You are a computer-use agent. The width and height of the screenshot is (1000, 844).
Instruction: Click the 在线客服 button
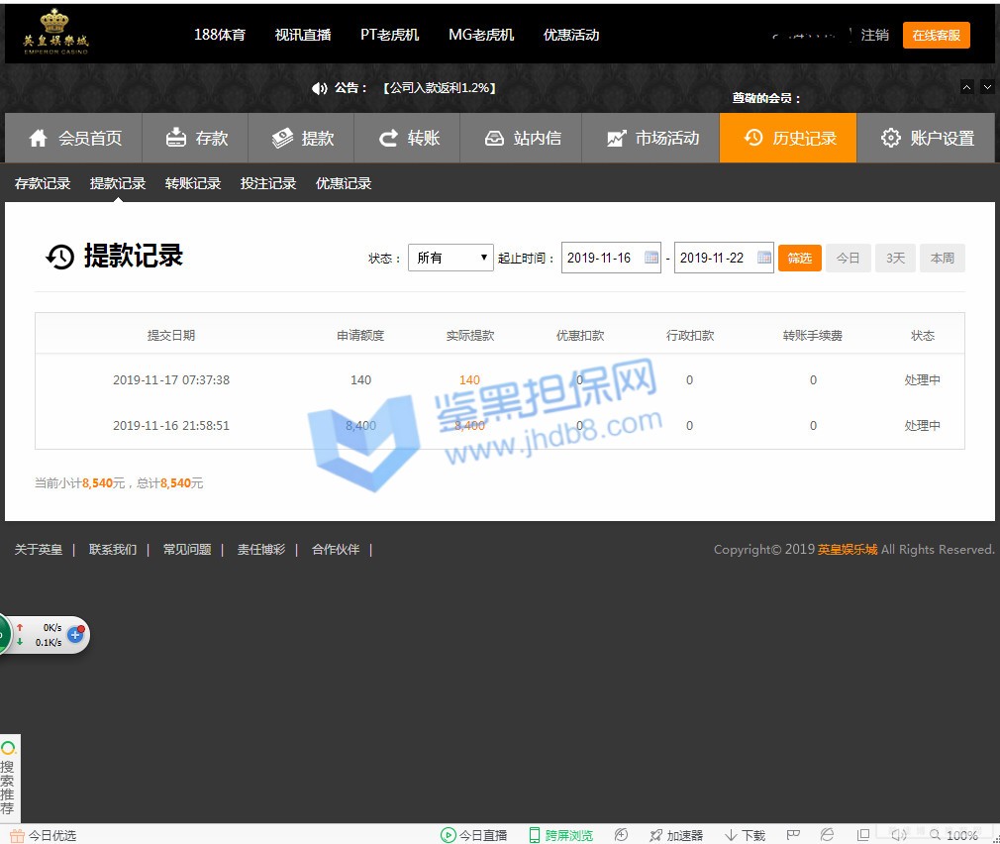tap(936, 35)
